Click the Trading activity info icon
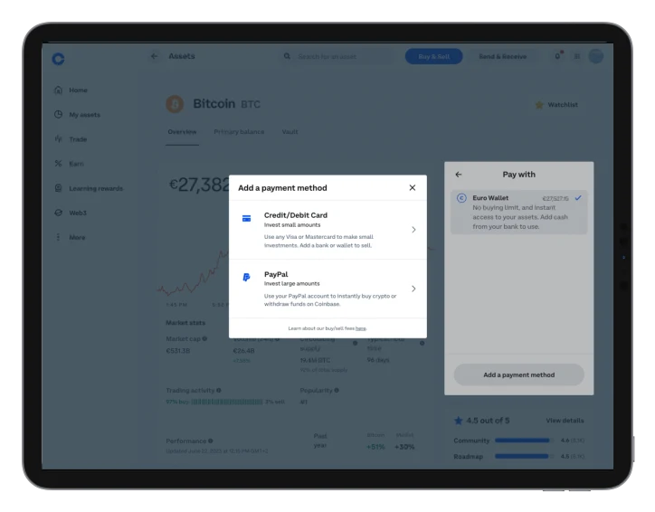Image resolution: width=655 pixels, height=512 pixels. [219, 390]
